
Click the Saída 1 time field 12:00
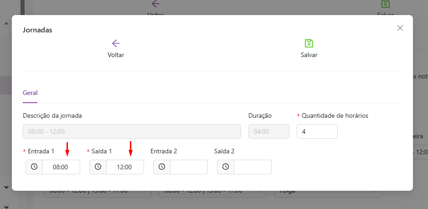pos(125,167)
